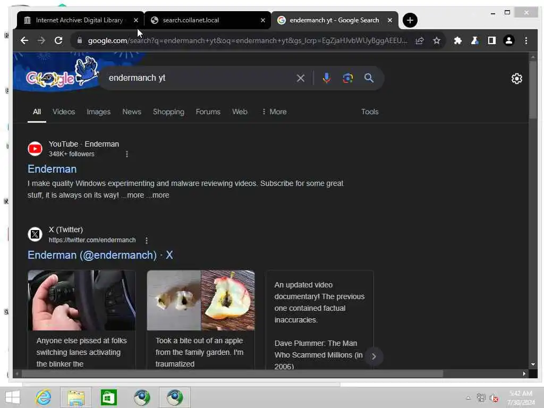
Task: Click vertical scrollbar down arrow
Action: pyautogui.click(x=533, y=364)
